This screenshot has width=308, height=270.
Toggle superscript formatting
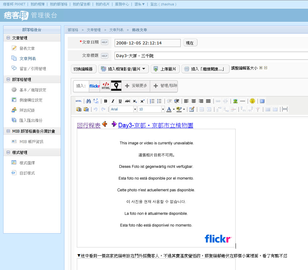point(142,101)
